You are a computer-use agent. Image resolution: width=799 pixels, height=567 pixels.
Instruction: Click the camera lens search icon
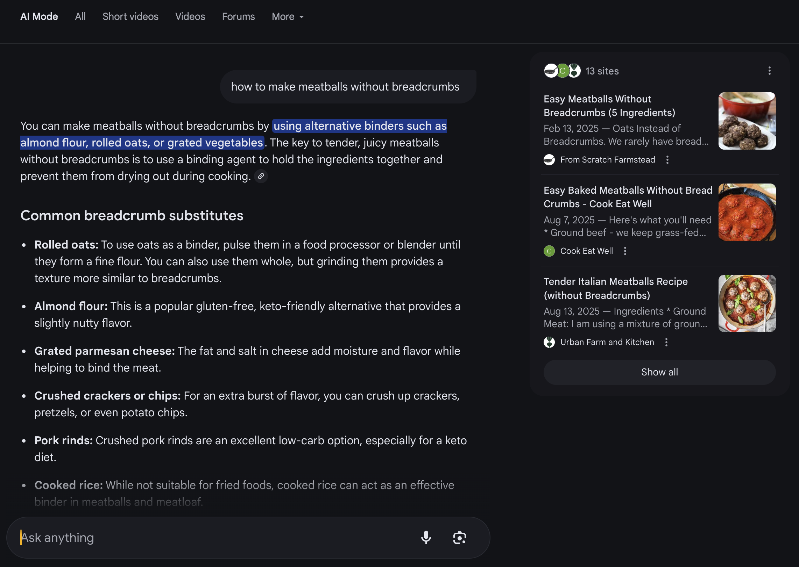(x=459, y=538)
